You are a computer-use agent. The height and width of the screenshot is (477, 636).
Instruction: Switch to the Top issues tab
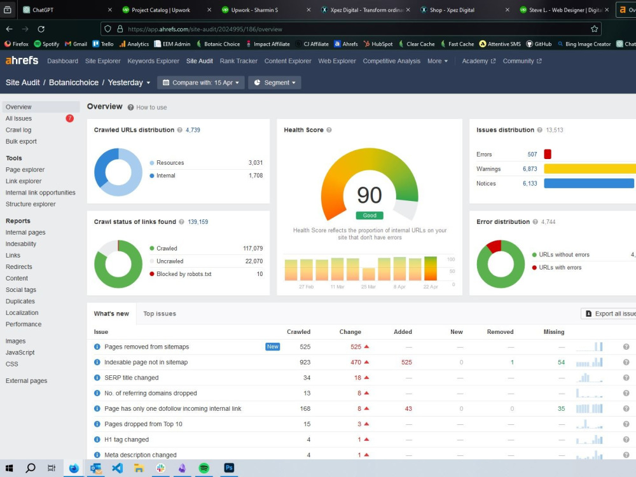(x=160, y=314)
